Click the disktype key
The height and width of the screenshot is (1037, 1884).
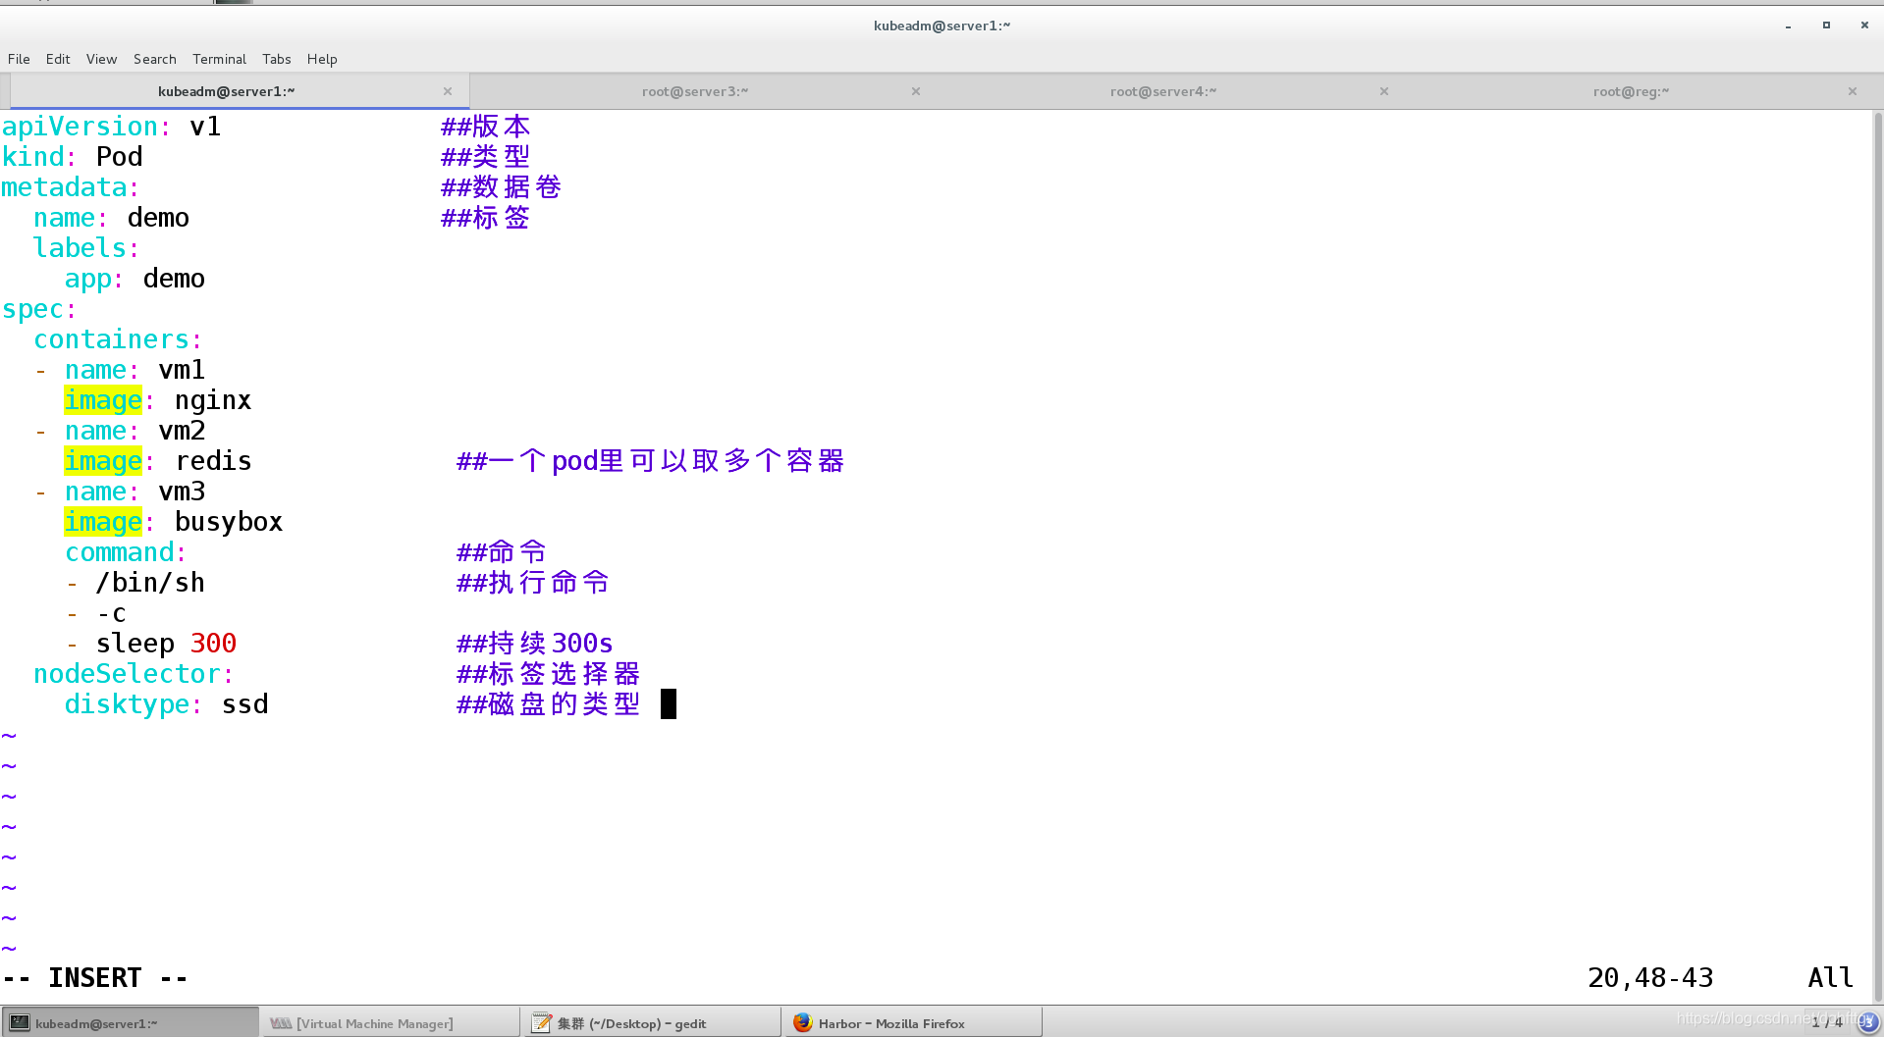[128, 704]
